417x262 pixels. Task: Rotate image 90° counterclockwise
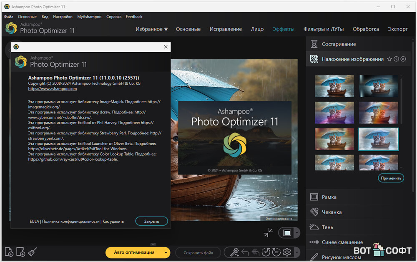[x=266, y=252]
